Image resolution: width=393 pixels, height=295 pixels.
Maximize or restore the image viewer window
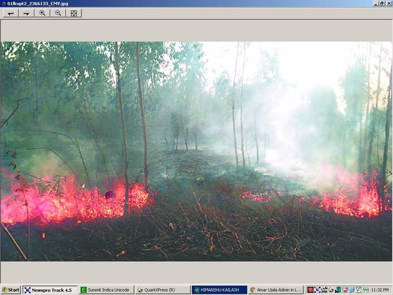[x=382, y=3]
